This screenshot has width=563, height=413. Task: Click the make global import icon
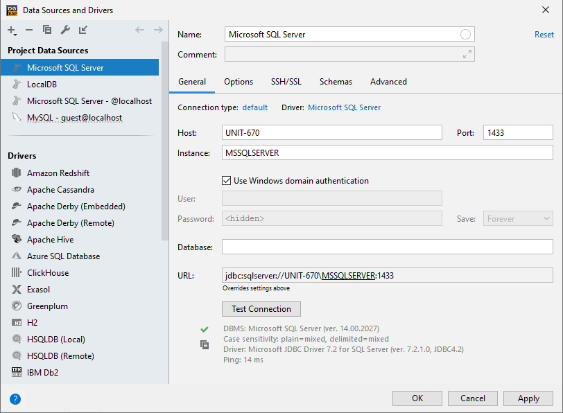coord(83,30)
